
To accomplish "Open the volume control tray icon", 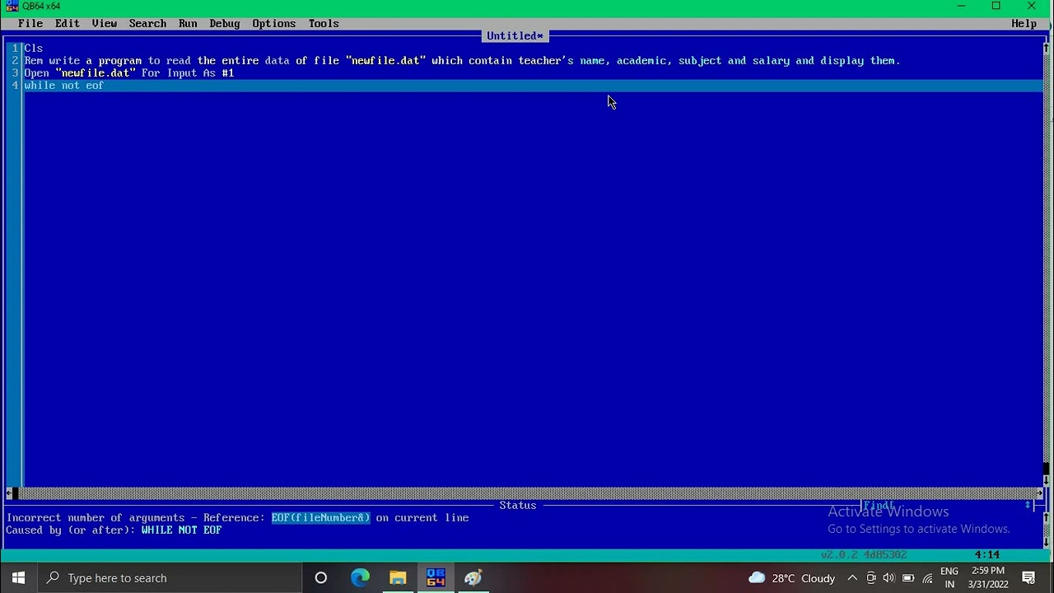I will pyautogui.click(x=889, y=578).
